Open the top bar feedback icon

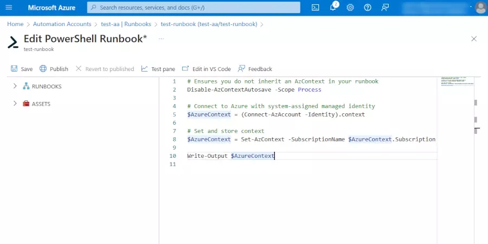[x=385, y=8]
